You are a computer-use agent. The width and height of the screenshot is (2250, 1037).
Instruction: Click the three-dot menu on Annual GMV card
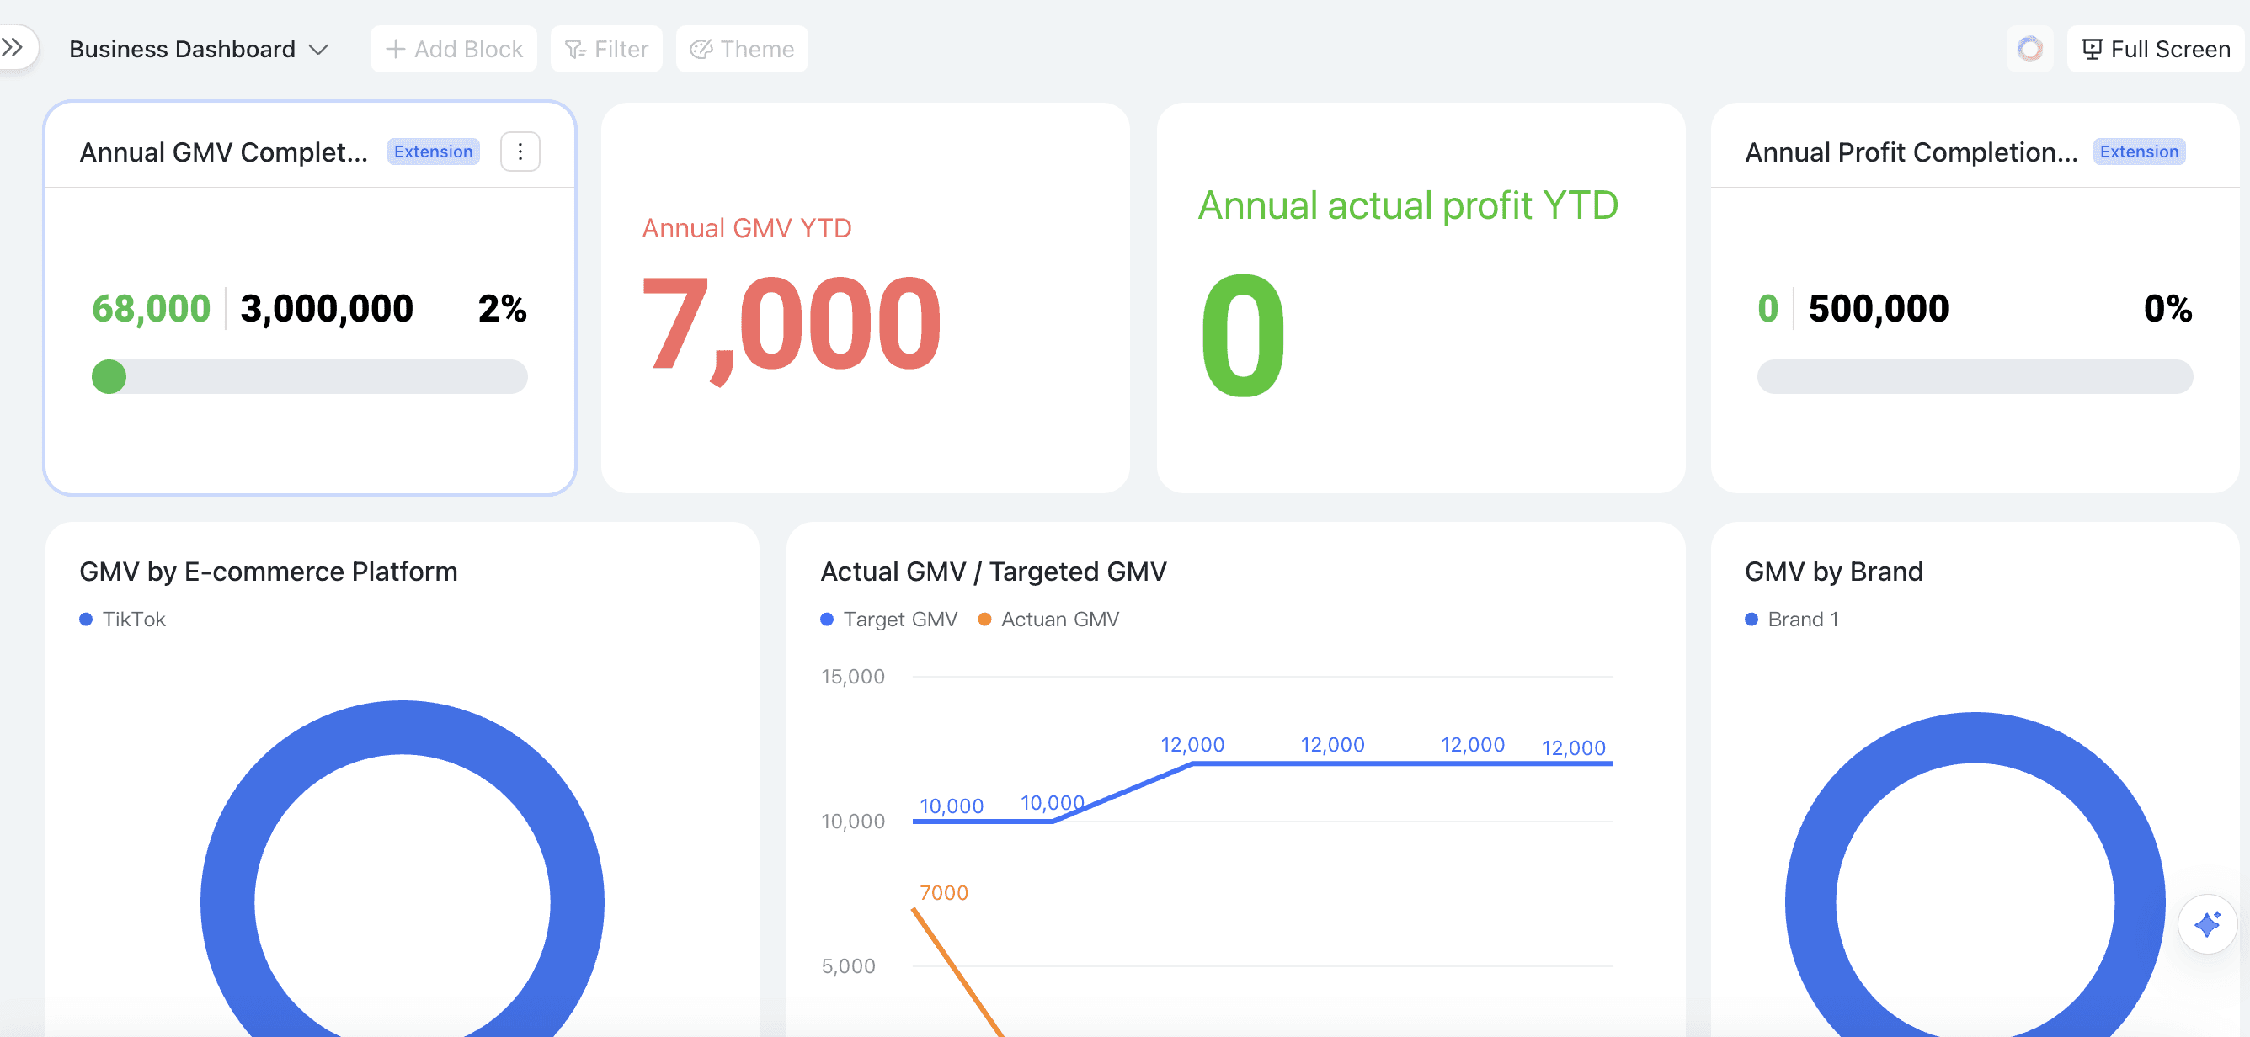click(x=520, y=152)
